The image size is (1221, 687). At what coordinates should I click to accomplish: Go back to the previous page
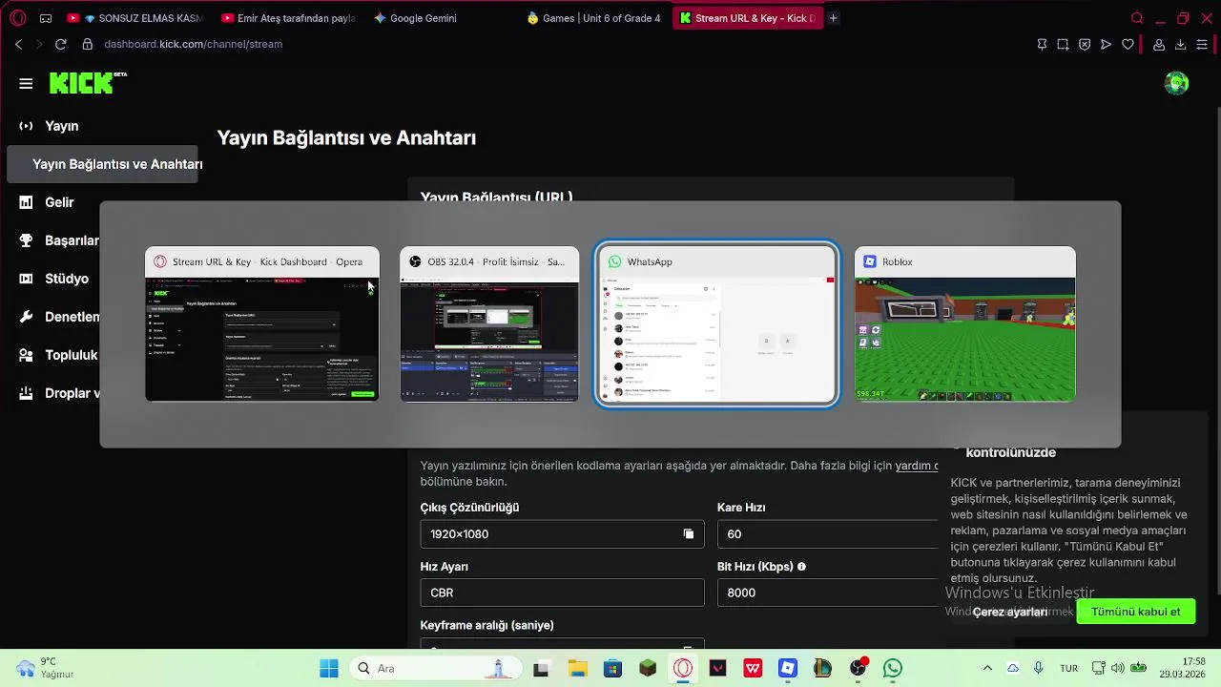18,44
